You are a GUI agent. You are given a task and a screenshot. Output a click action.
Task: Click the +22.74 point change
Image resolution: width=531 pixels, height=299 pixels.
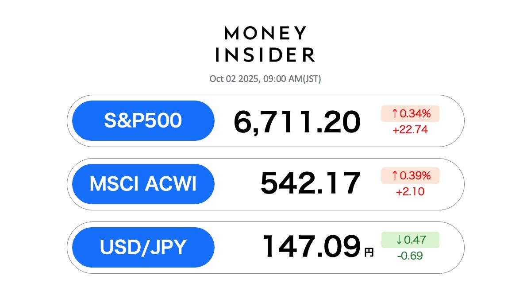[410, 130]
